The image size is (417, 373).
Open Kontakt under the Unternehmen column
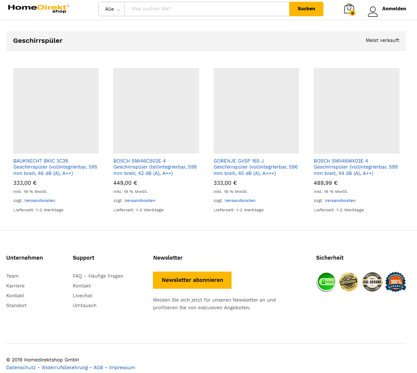tap(15, 296)
